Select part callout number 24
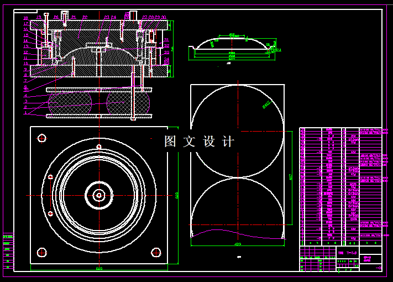 click(x=113, y=17)
